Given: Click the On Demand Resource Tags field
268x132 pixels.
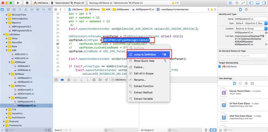Looking at the screenshot, I should click(x=243, y=56).
